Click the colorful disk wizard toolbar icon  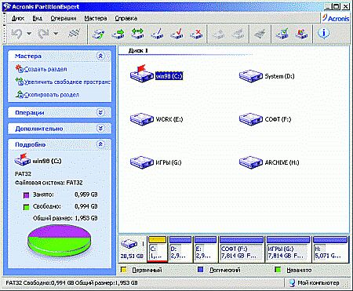coord(301,34)
